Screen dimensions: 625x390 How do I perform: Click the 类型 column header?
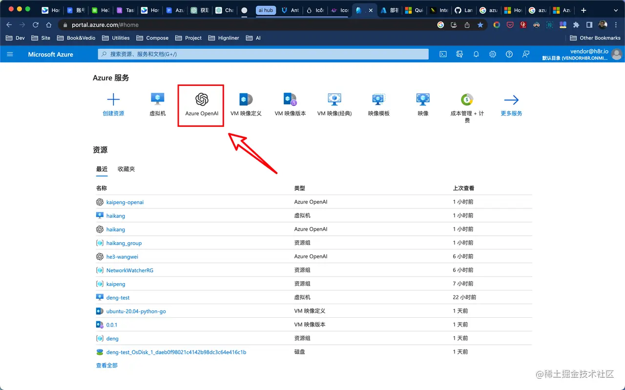coord(300,188)
